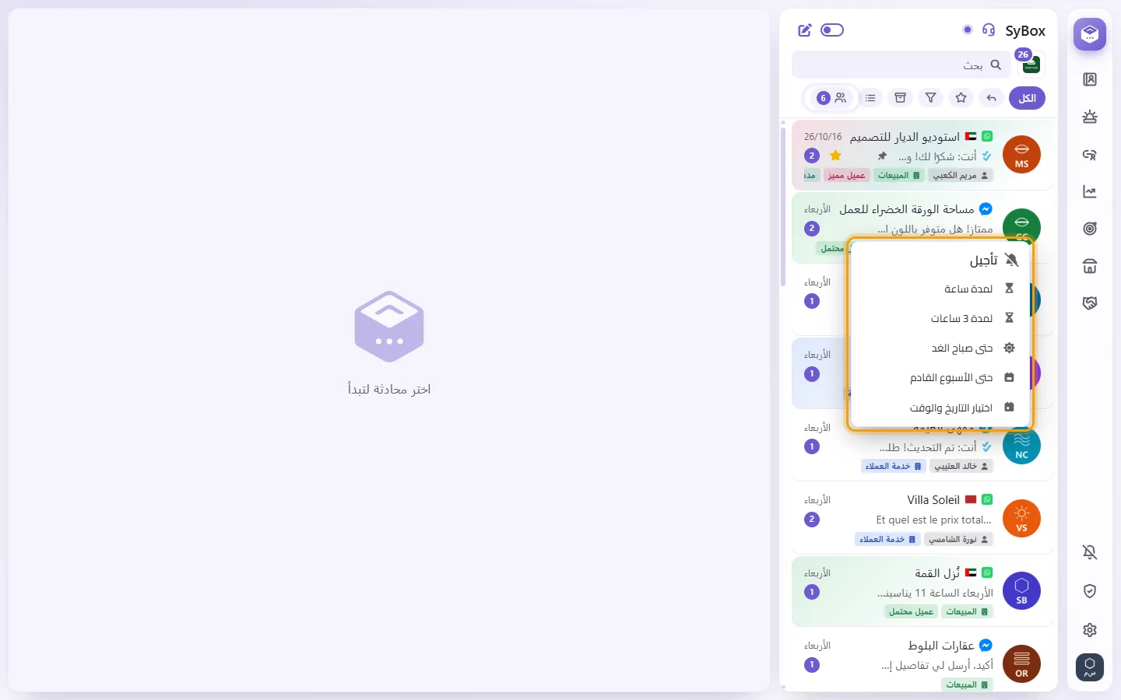The height and width of the screenshot is (700, 1121).
Task: Click the compose new conversation pencil icon
Action: [805, 30]
